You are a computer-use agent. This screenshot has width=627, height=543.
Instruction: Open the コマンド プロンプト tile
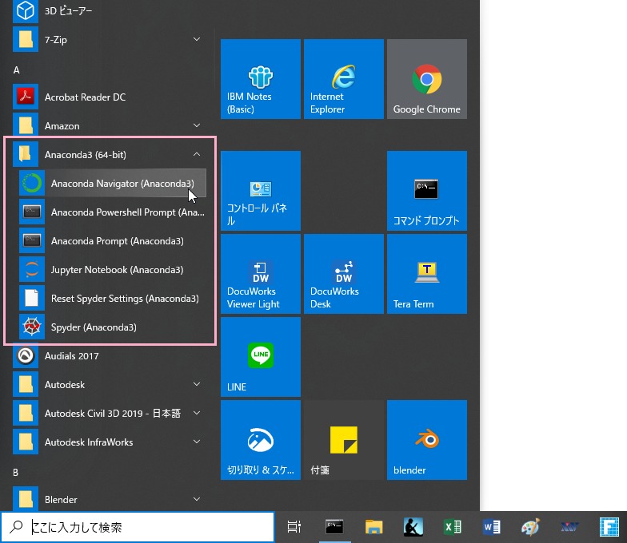[427, 191]
